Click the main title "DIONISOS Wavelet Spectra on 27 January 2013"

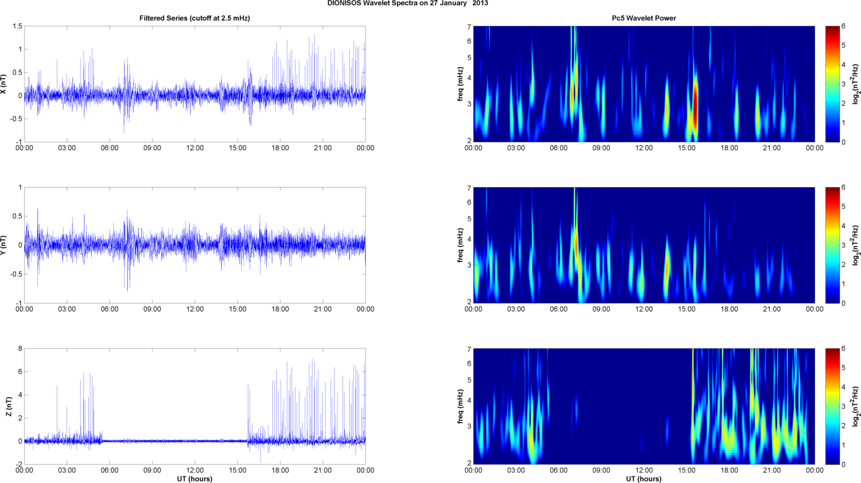click(x=408, y=3)
